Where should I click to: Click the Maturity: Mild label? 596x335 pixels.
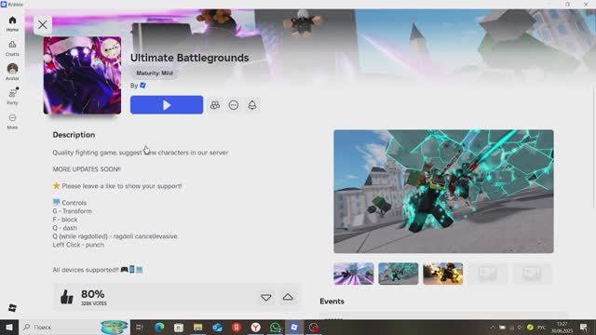[x=155, y=73]
